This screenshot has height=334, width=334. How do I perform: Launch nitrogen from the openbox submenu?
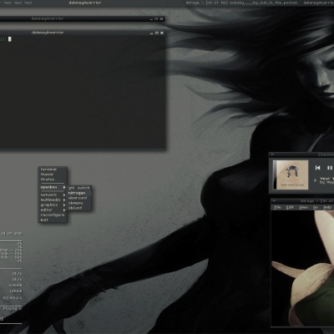pos(79,193)
